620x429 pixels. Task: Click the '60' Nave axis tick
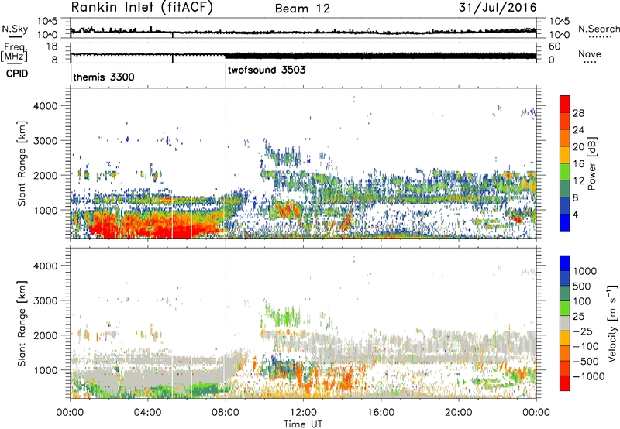554,46
